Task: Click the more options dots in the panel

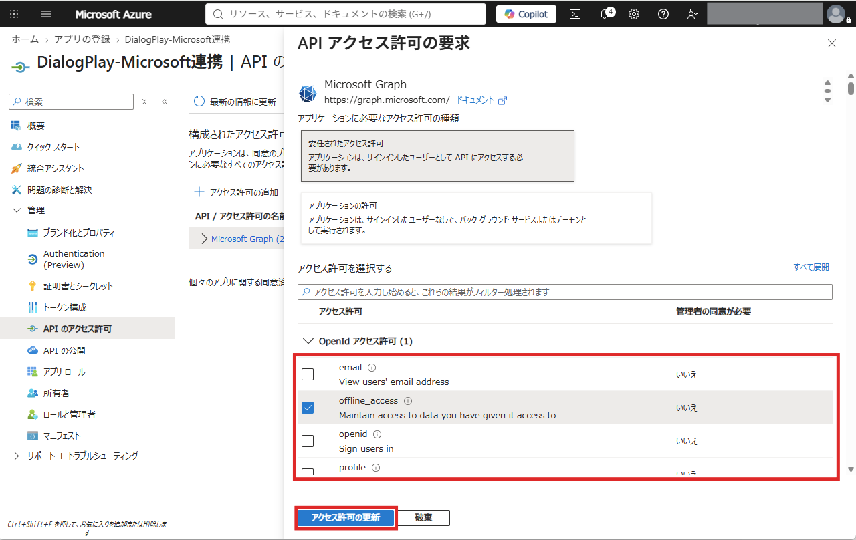Action: [827, 91]
